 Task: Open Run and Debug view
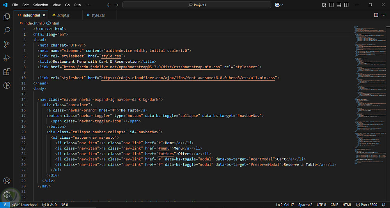click(7, 58)
